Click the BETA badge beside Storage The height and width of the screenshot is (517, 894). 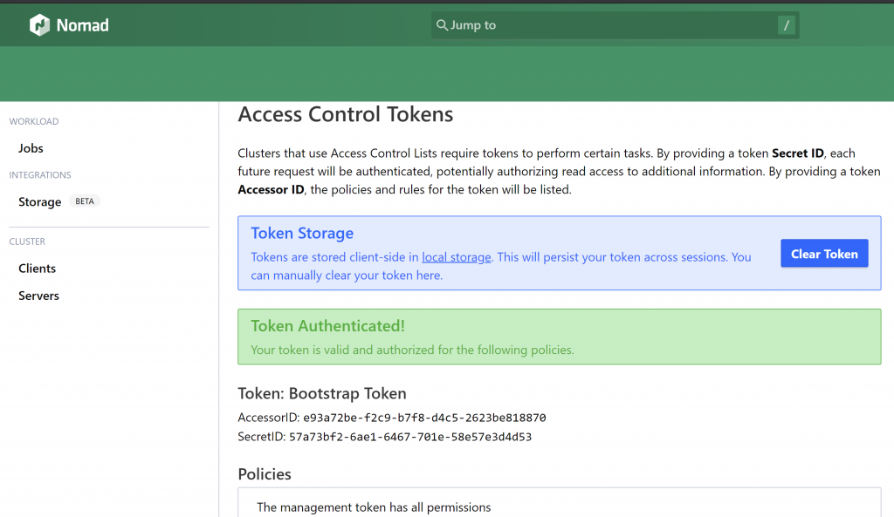(85, 201)
